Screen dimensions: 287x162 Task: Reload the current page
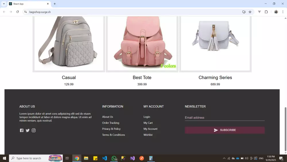point(18,12)
